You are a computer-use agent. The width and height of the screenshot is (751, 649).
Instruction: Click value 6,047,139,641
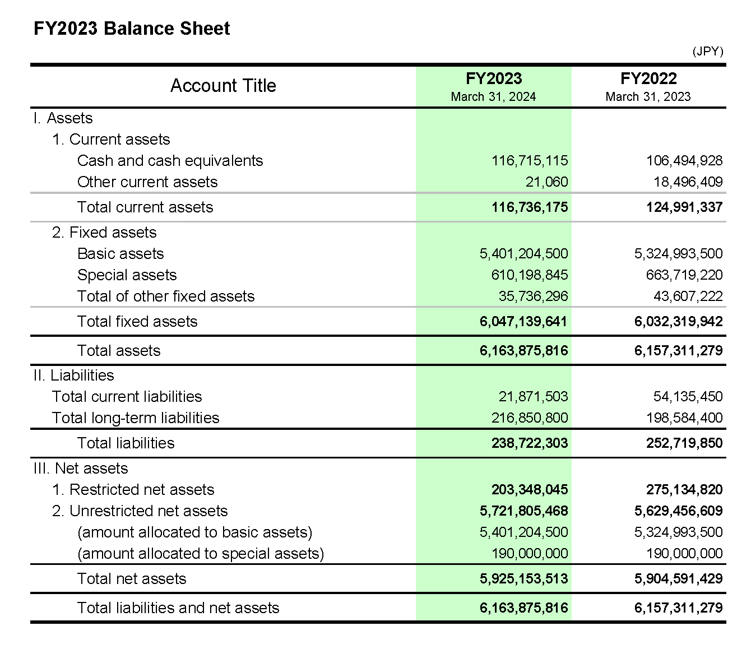coord(523,322)
